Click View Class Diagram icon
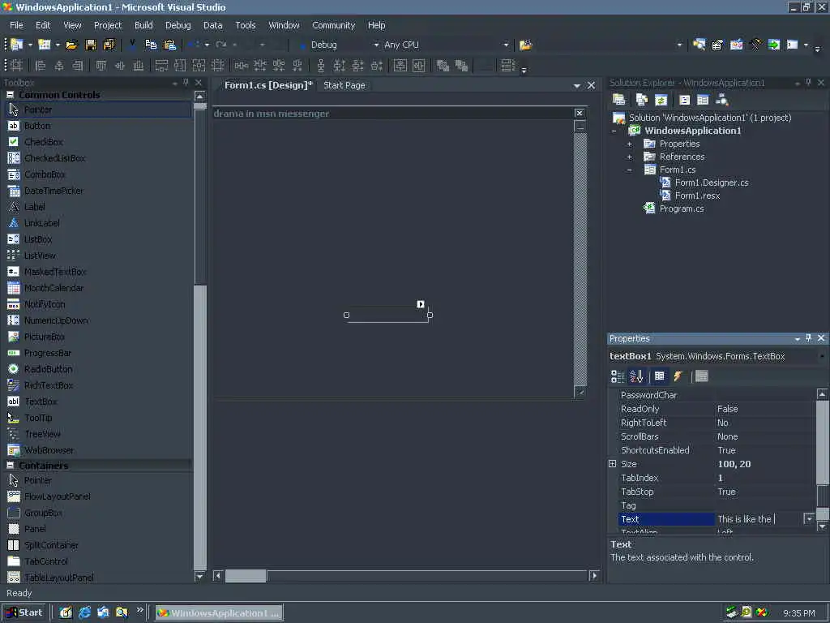830x623 pixels. [722, 100]
